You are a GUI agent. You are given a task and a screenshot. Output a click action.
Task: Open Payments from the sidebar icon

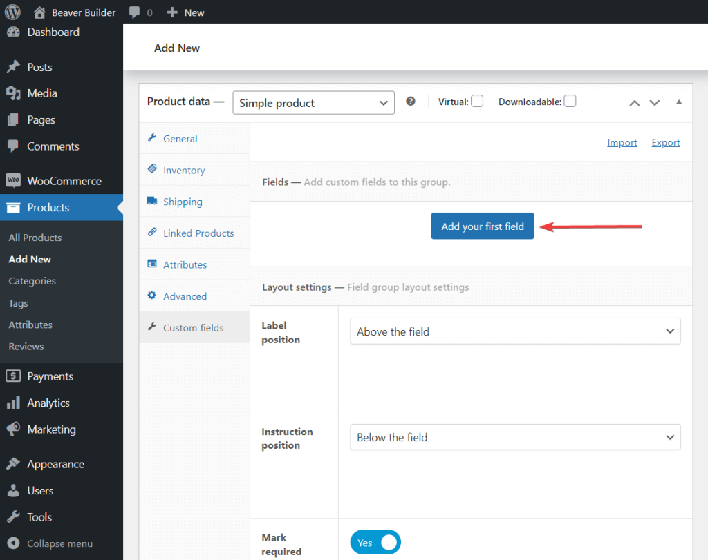(12, 376)
